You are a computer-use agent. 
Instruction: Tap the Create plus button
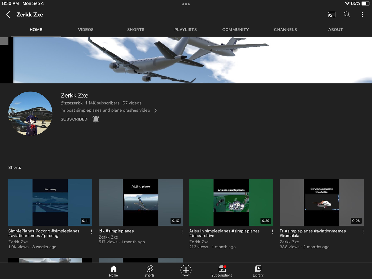pos(186,270)
